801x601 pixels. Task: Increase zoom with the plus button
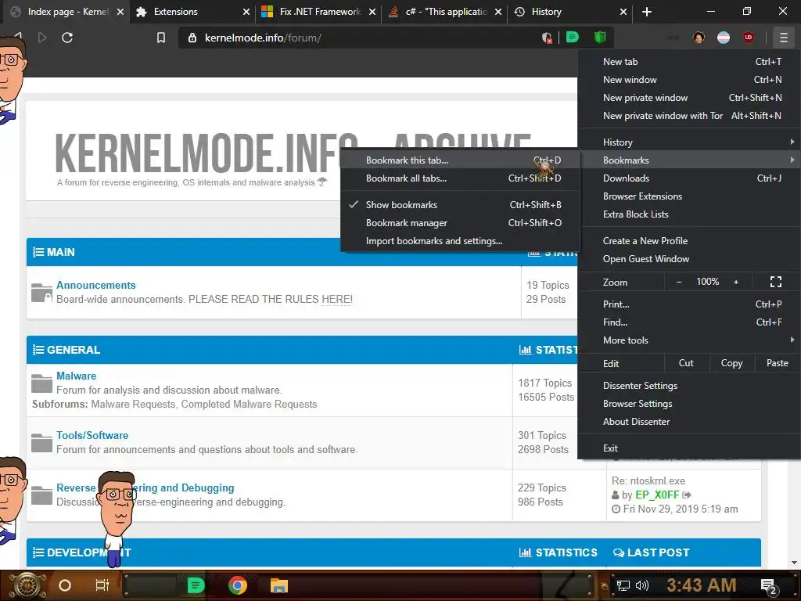(x=735, y=282)
